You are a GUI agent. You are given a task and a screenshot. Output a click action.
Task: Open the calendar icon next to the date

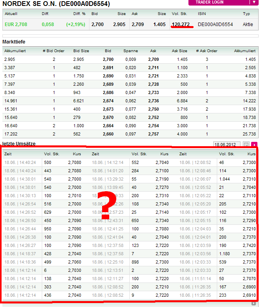tap(246, 145)
